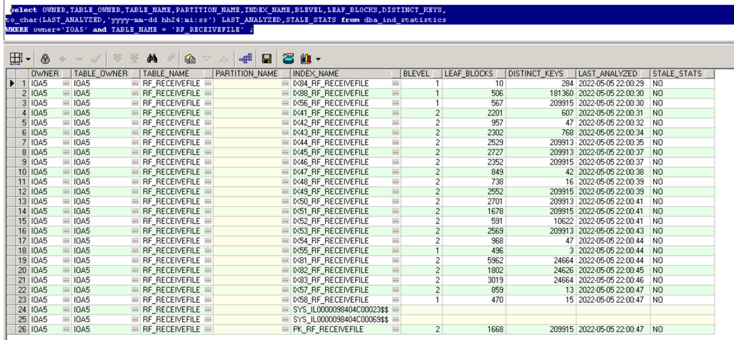This screenshot has width=734, height=340.
Task: Click the DISTINCT_KEYS column header
Action: point(536,74)
